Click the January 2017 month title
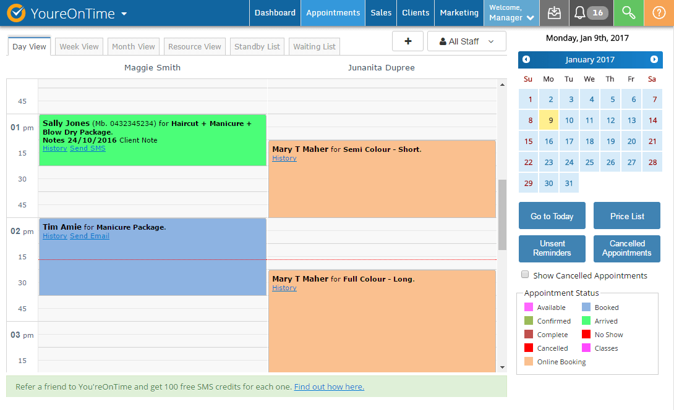Screen dimensions: 674x410 click(590, 60)
